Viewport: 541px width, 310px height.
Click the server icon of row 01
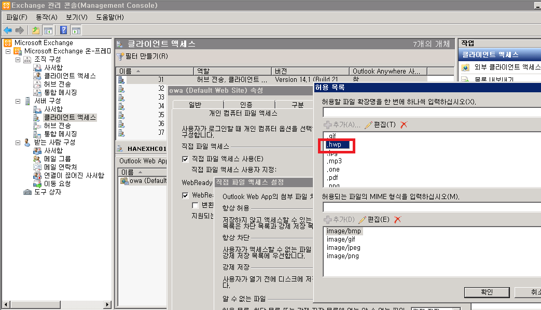point(121,80)
